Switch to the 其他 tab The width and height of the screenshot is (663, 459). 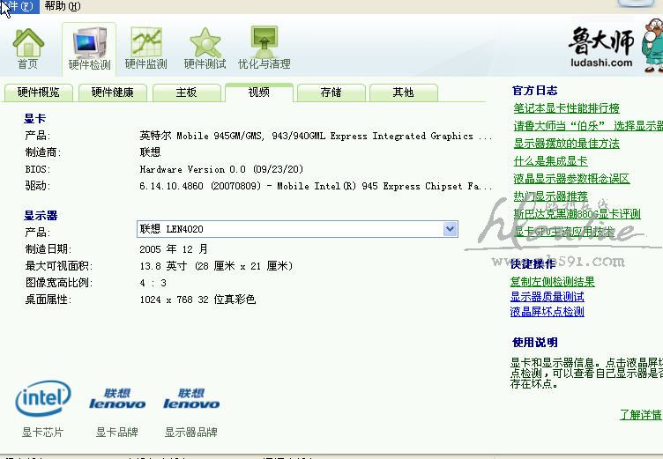point(403,93)
